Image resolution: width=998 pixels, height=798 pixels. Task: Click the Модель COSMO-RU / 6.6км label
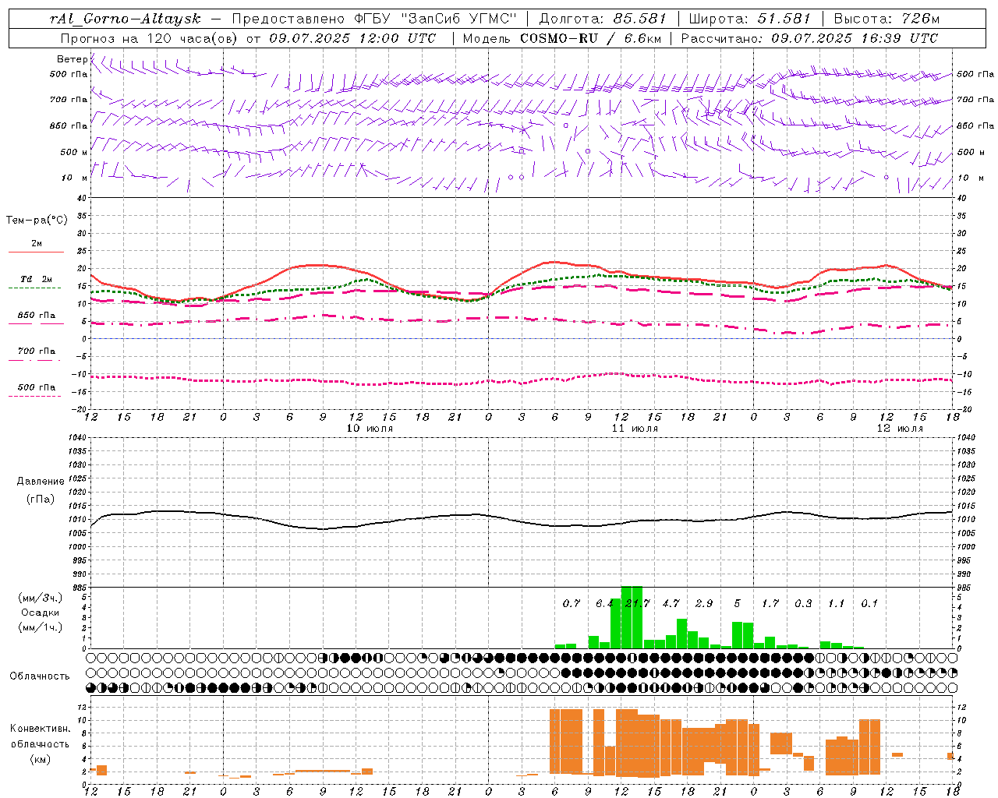point(561,38)
